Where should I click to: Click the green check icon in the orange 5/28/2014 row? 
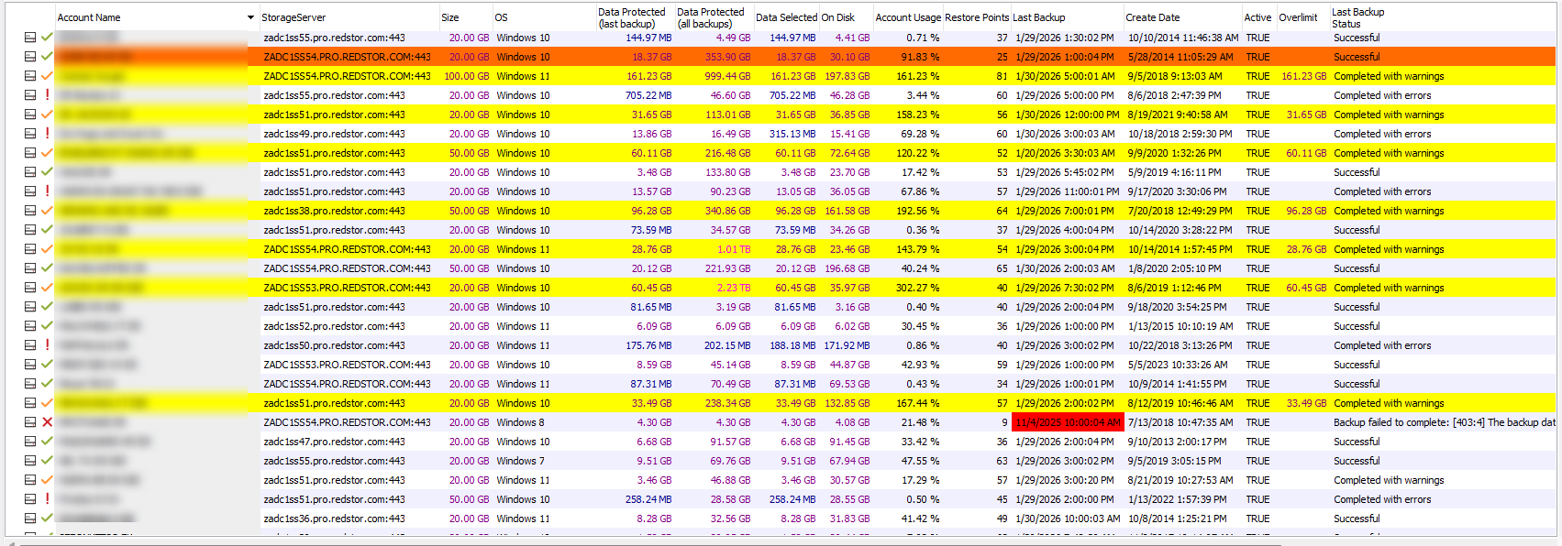pyautogui.click(x=47, y=57)
